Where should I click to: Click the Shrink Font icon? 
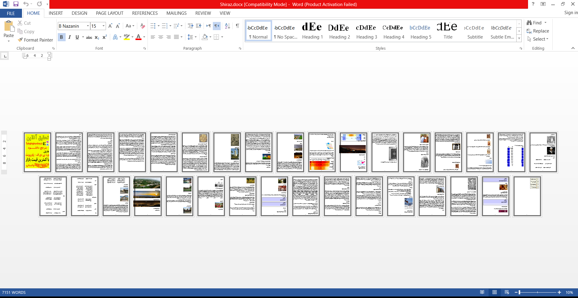118,26
